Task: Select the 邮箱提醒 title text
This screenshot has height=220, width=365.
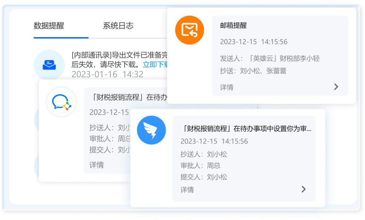Action: click(233, 25)
